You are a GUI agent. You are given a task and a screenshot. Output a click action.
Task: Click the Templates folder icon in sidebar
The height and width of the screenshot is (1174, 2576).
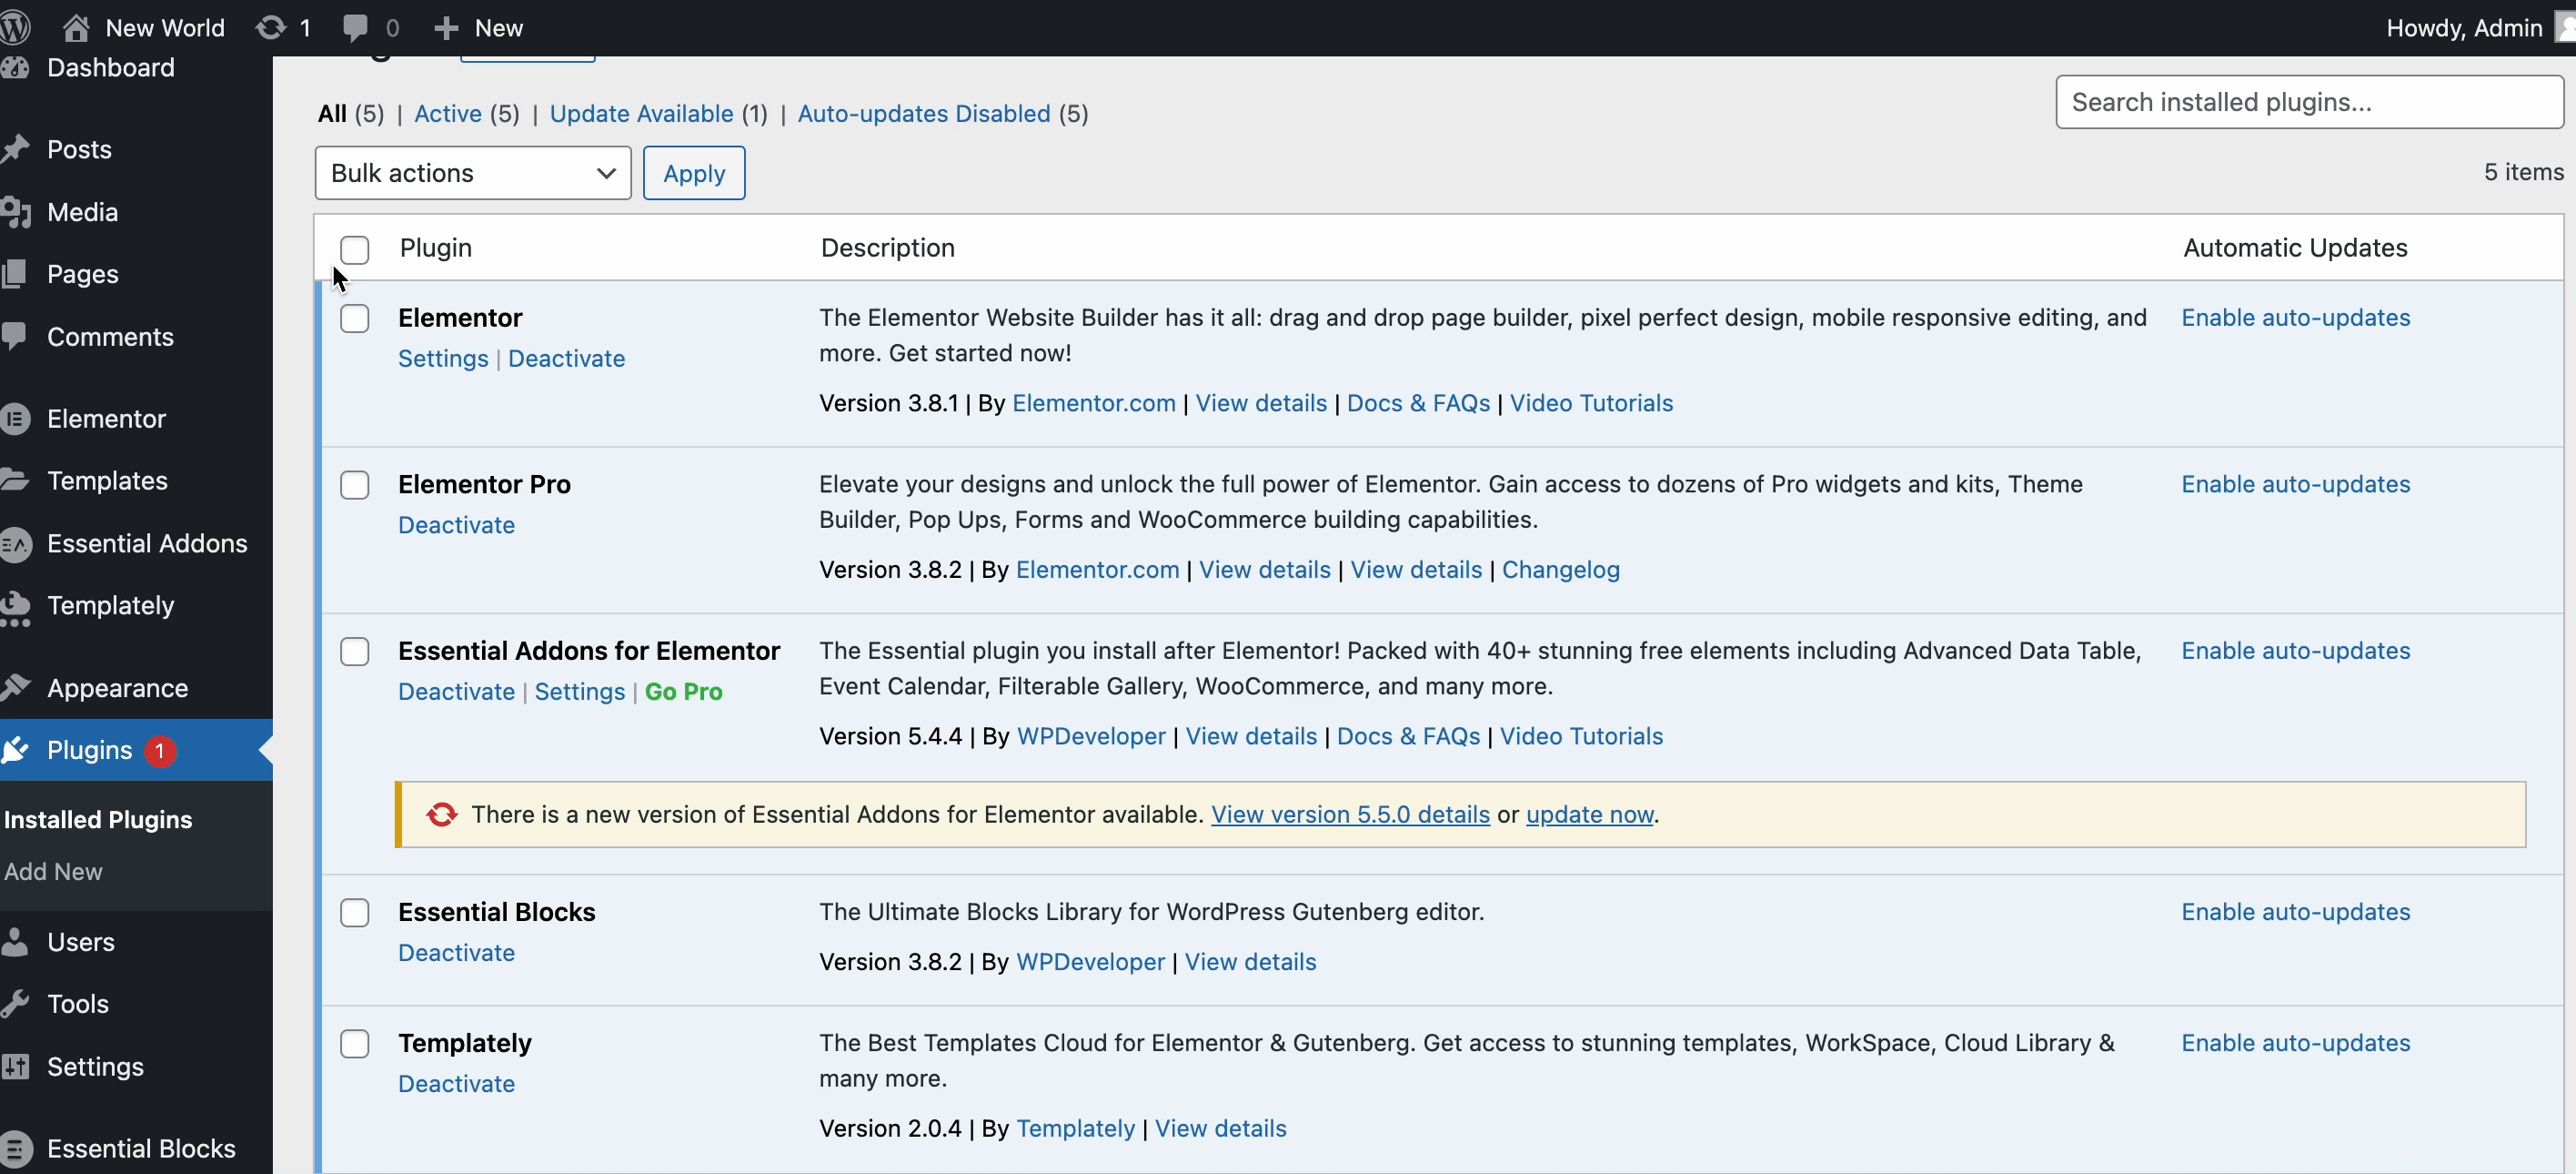(15, 481)
